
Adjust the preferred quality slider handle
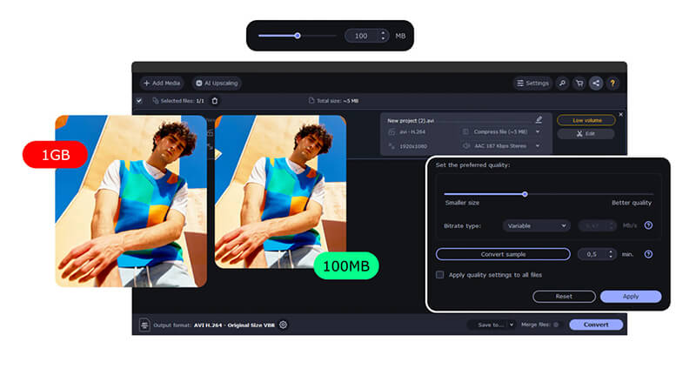tap(525, 194)
